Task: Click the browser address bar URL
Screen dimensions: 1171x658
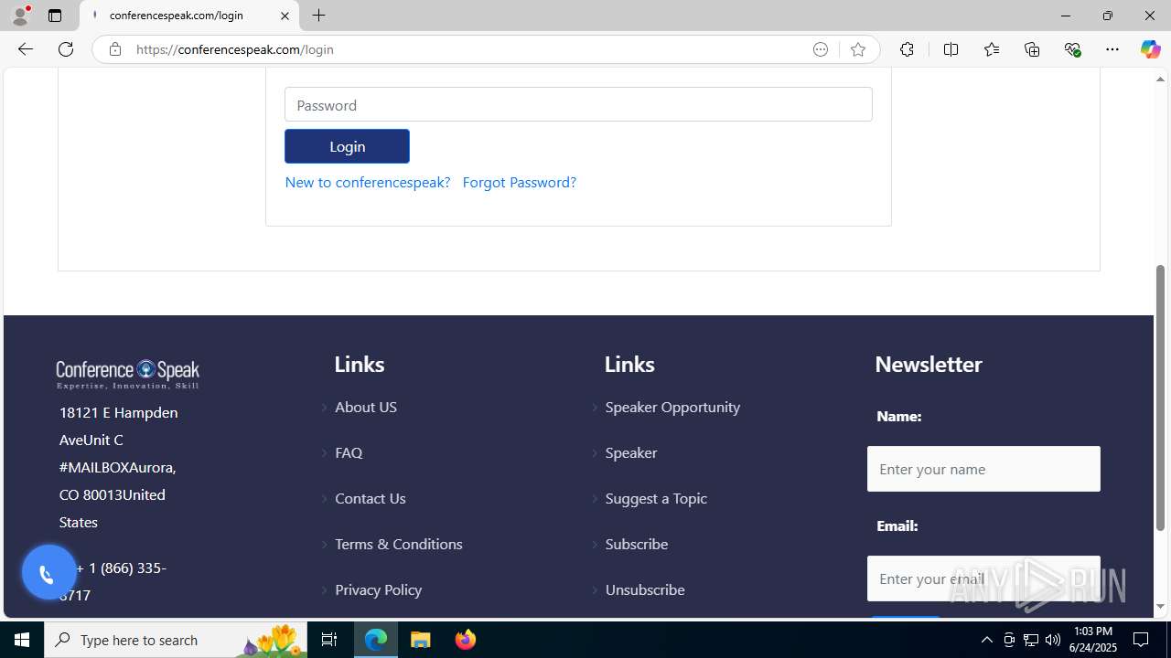Action: tap(234, 49)
